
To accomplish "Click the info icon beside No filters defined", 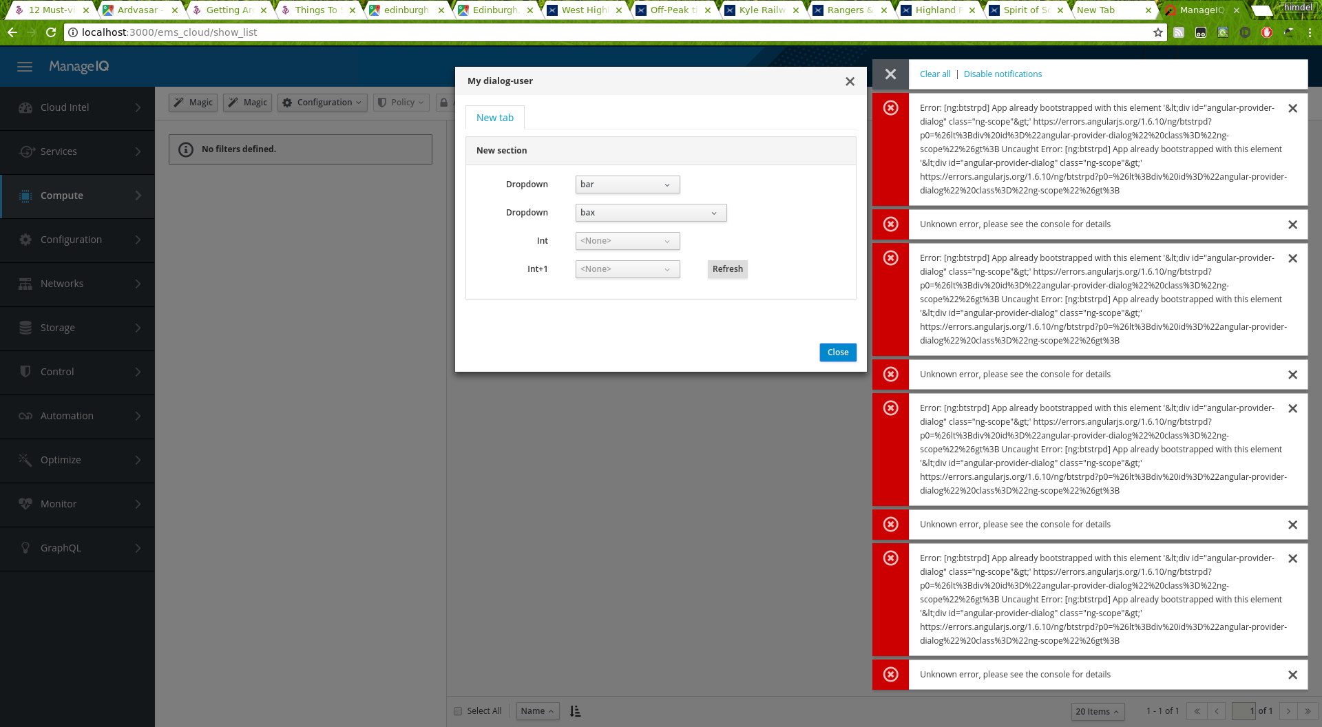I will (186, 149).
